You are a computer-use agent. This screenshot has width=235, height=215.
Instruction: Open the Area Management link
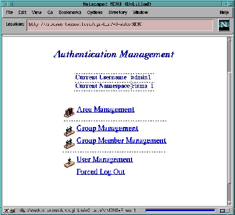click(106, 109)
